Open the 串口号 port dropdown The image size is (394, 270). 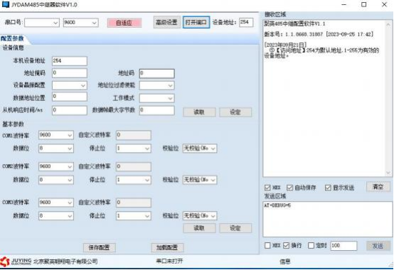[42, 23]
